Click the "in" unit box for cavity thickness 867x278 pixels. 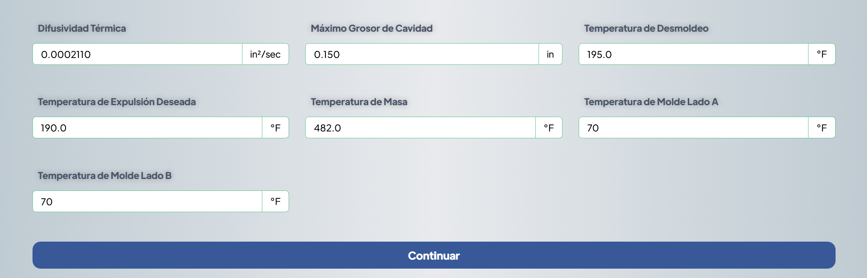[550, 54]
